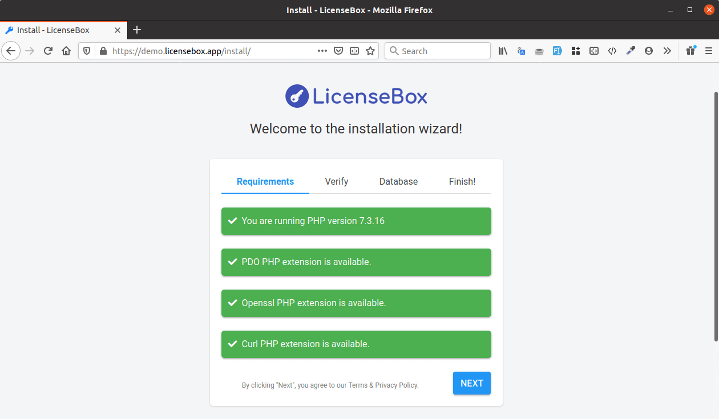Open the What's New gift icon
The height and width of the screenshot is (419, 719).
691,51
